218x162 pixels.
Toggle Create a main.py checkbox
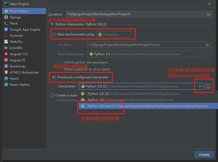[x=52, y=95]
